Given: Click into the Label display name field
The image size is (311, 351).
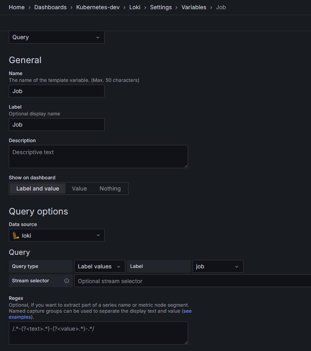Looking at the screenshot, I should [x=57, y=125].
